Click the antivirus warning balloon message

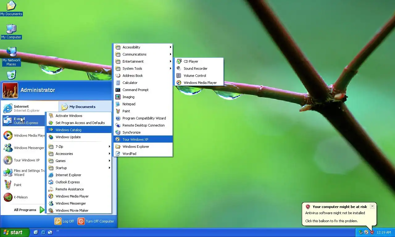[335, 213]
